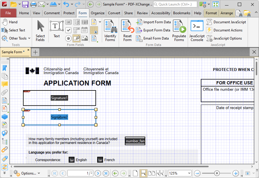The height and width of the screenshot is (178, 259).
Task: Add a Check Box form field
Action: tap(68, 30)
